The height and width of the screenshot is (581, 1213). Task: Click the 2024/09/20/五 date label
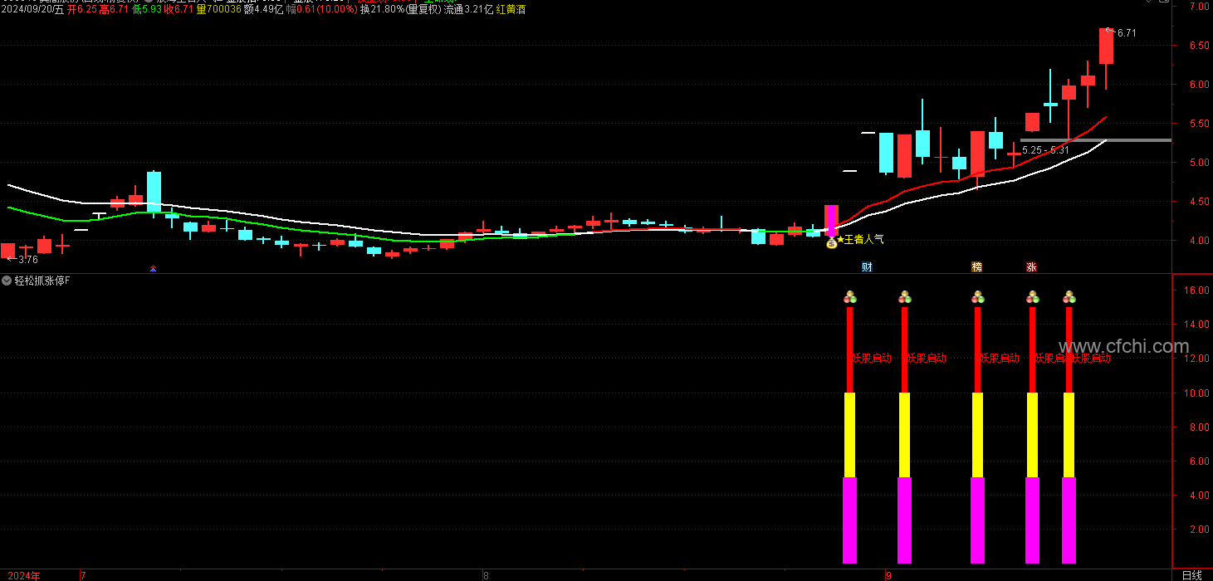point(32,9)
